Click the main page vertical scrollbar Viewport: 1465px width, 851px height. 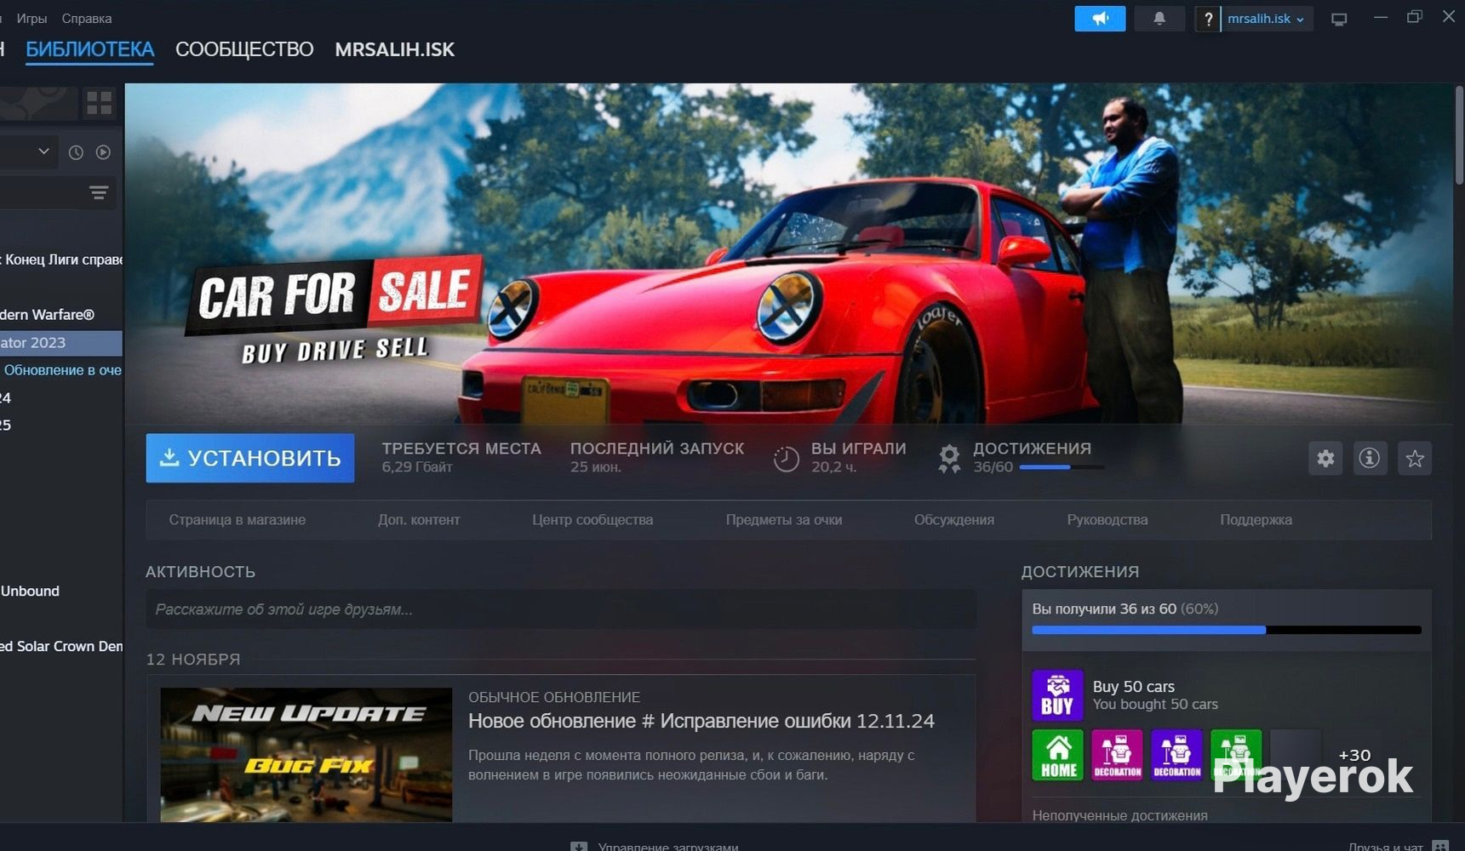pos(1459,136)
